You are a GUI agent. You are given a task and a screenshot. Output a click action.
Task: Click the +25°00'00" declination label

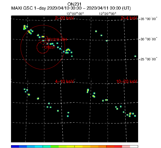(148, 59)
